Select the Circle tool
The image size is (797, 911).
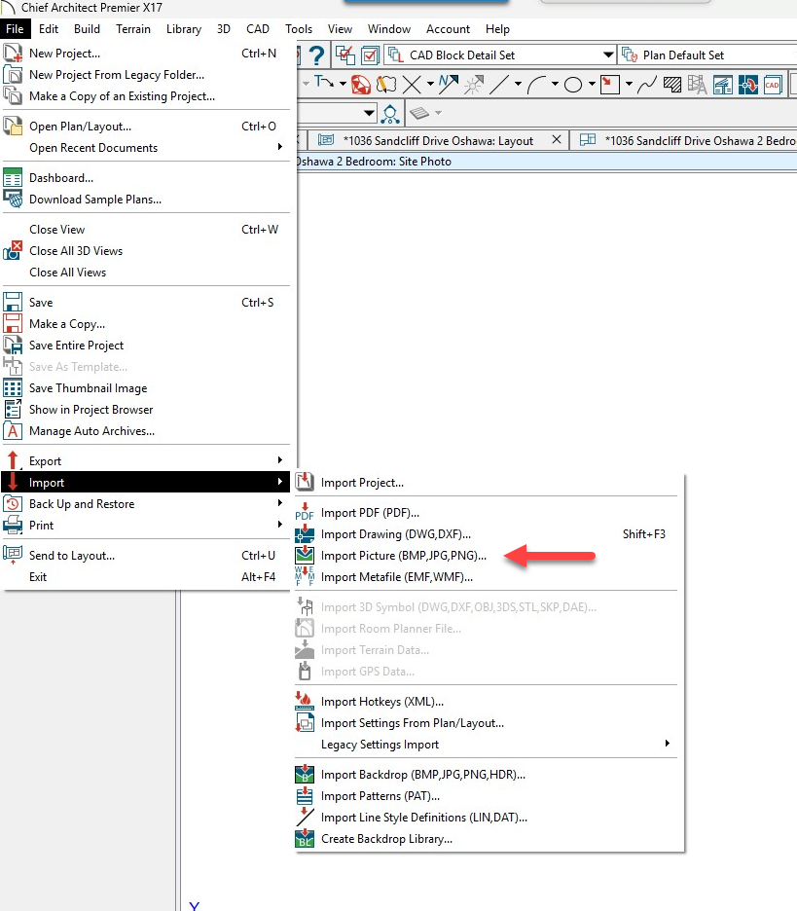click(573, 85)
